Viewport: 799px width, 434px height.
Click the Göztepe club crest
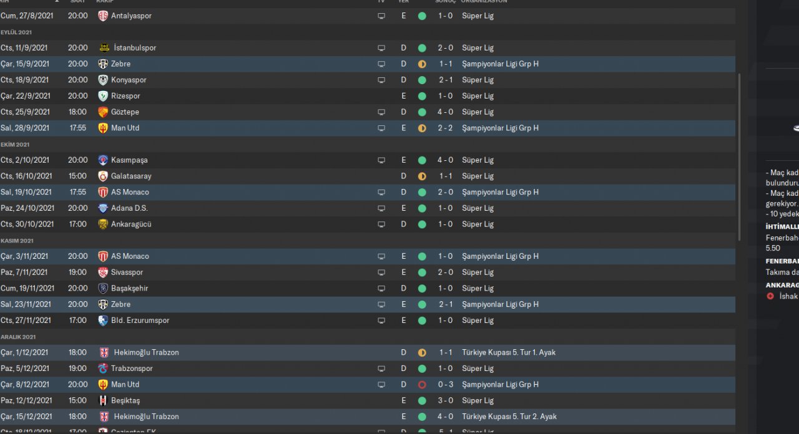(x=103, y=112)
